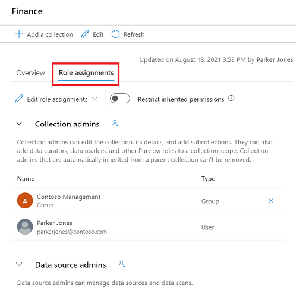Click the Contoso Management name text
The image size is (296, 291).
point(69,197)
